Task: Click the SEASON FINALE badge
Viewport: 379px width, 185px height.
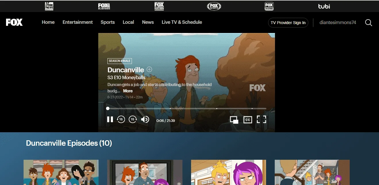Action: [x=120, y=61]
